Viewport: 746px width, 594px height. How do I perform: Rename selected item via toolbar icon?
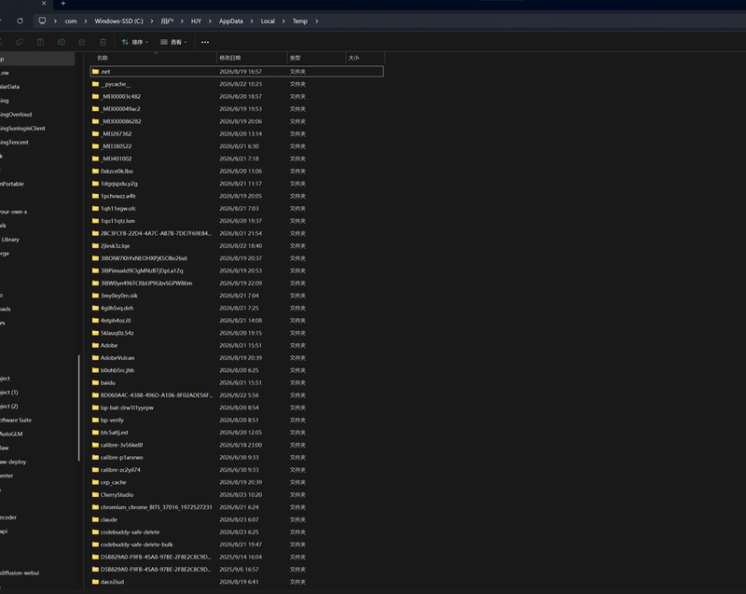tap(62, 42)
